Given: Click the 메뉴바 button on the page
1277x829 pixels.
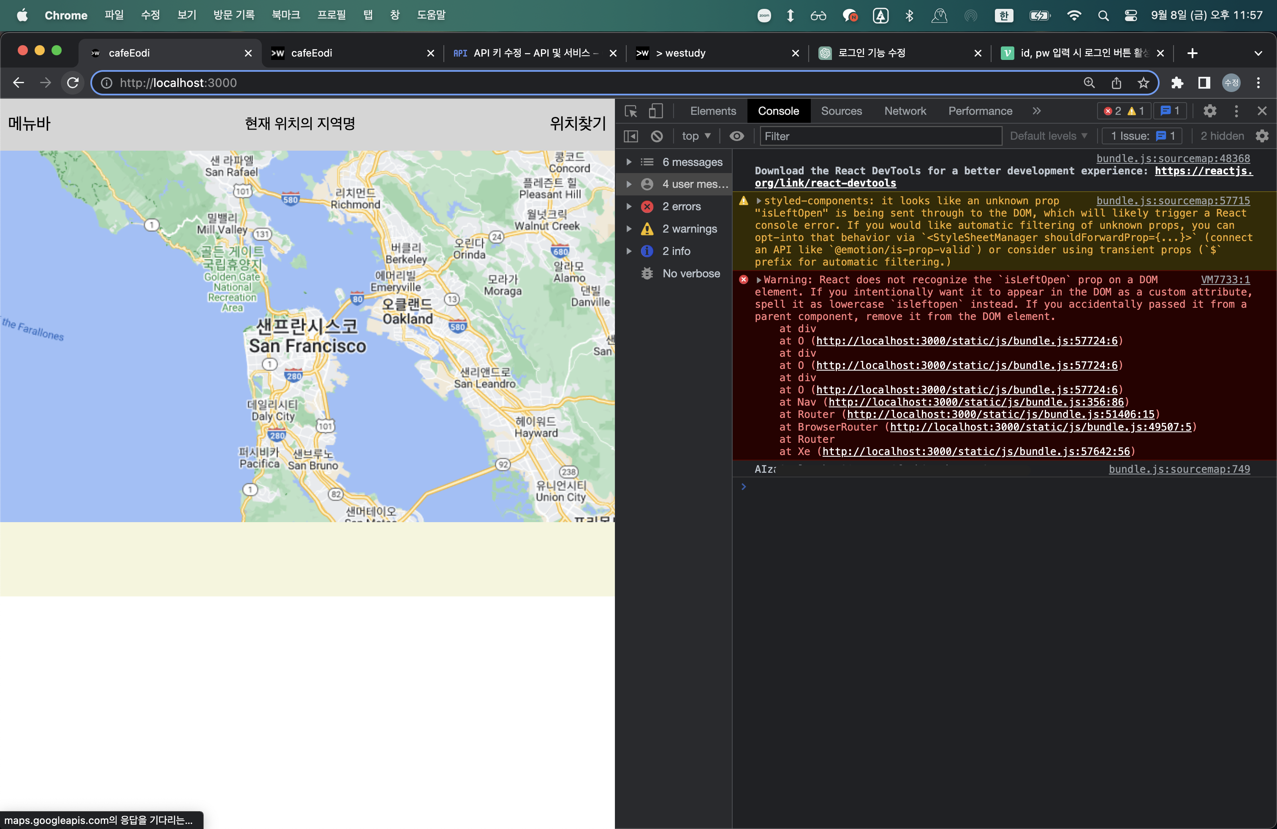Looking at the screenshot, I should pos(30,124).
